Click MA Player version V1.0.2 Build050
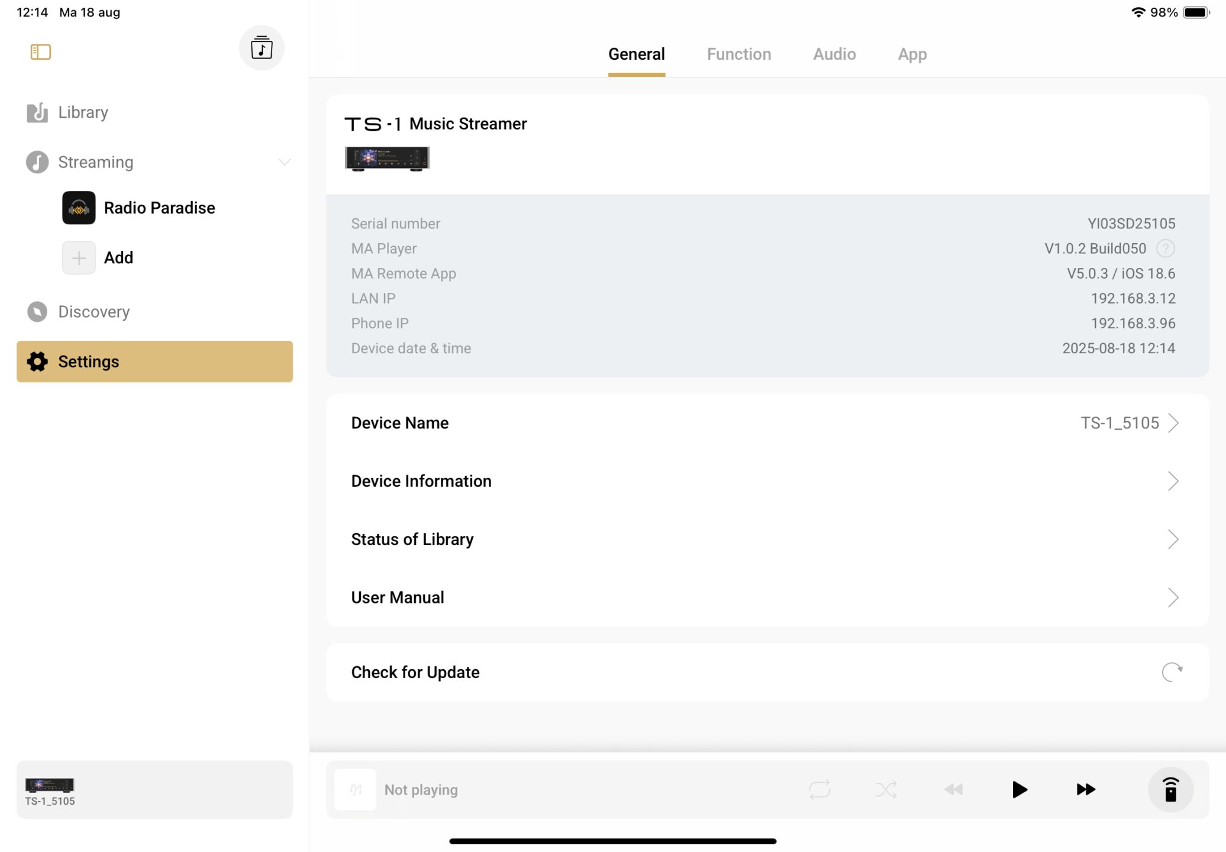The width and height of the screenshot is (1226, 852). point(1095,248)
